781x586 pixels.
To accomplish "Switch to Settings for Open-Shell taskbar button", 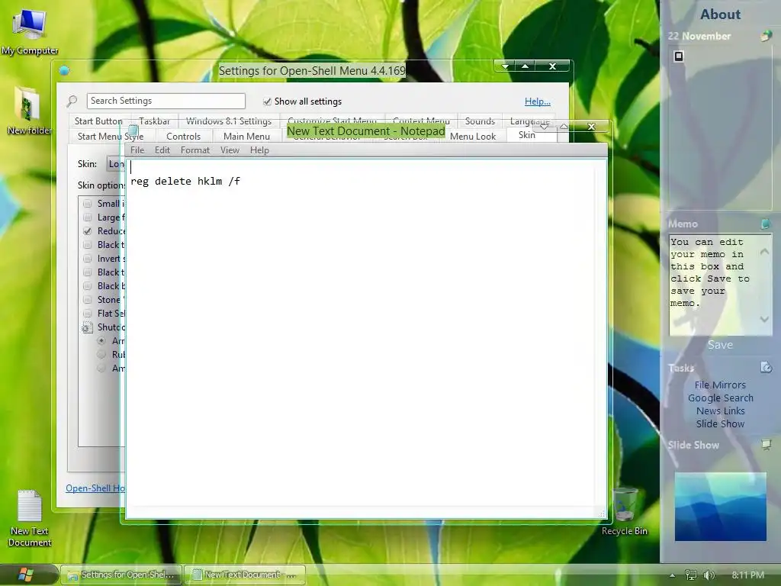I will [x=121, y=575].
